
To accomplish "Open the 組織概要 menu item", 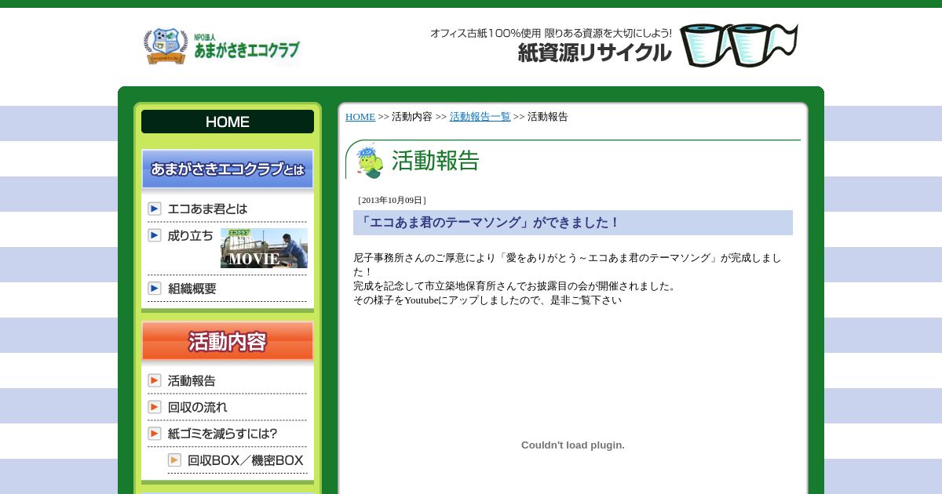I will click(192, 289).
